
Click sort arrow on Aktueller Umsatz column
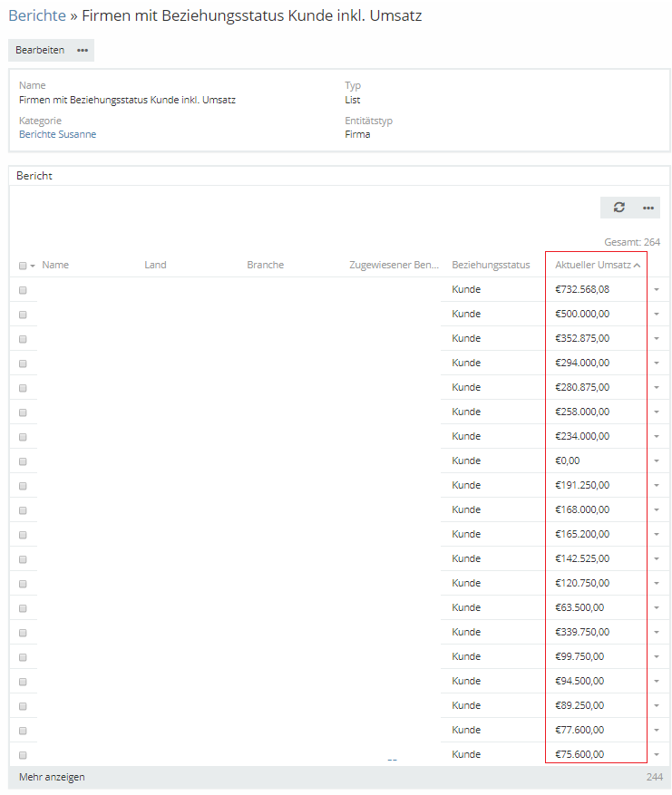[637, 266]
